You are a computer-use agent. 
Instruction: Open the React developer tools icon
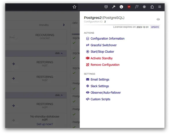pos(144,7)
